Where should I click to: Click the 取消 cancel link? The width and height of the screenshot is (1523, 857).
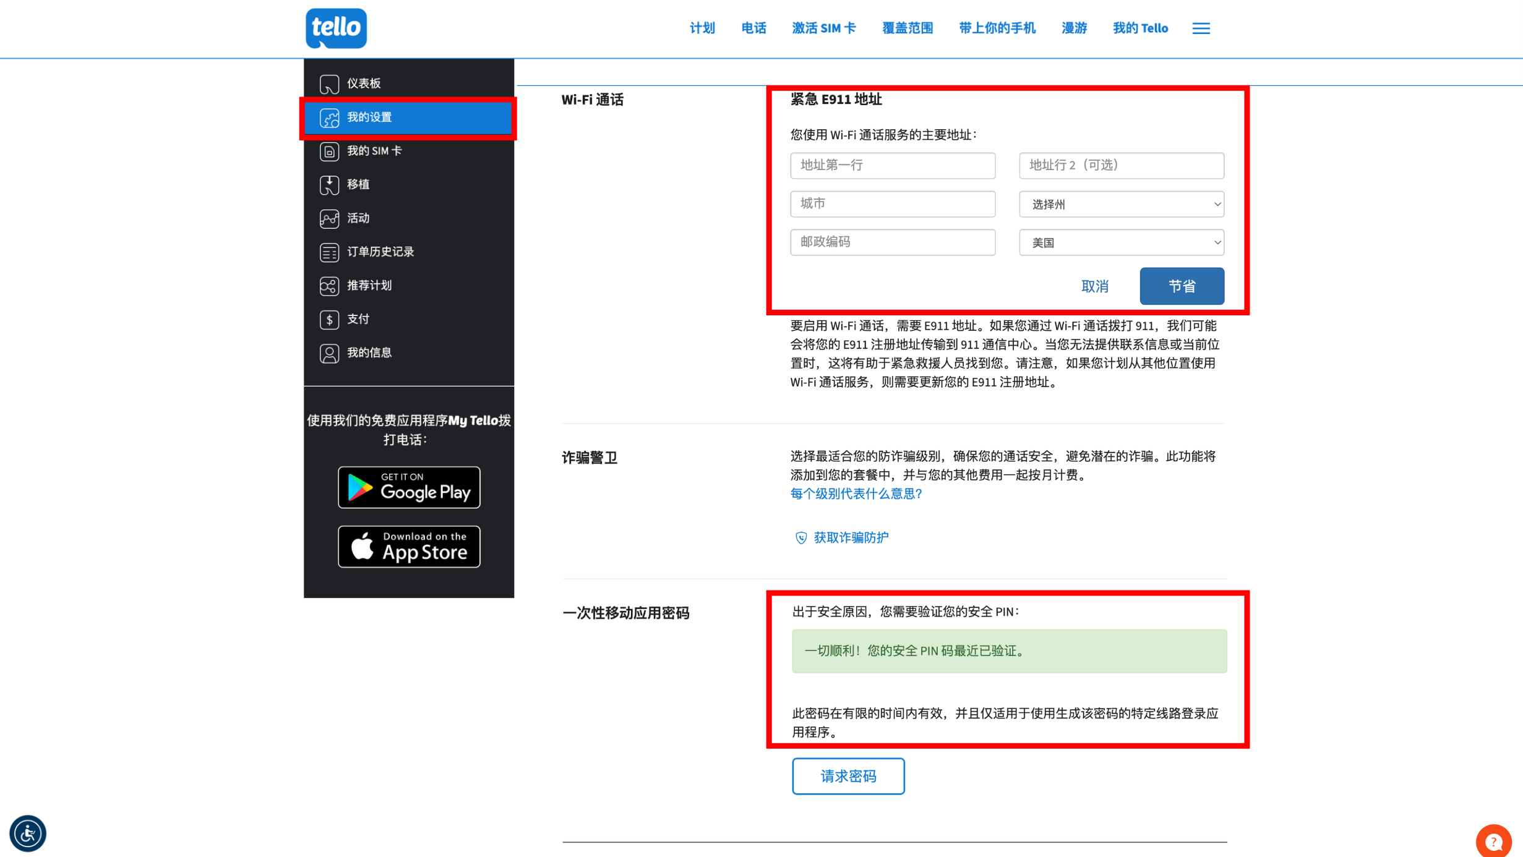tap(1094, 286)
